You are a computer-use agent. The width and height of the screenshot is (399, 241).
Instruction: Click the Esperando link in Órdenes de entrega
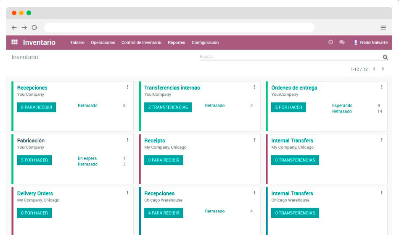tap(342, 106)
